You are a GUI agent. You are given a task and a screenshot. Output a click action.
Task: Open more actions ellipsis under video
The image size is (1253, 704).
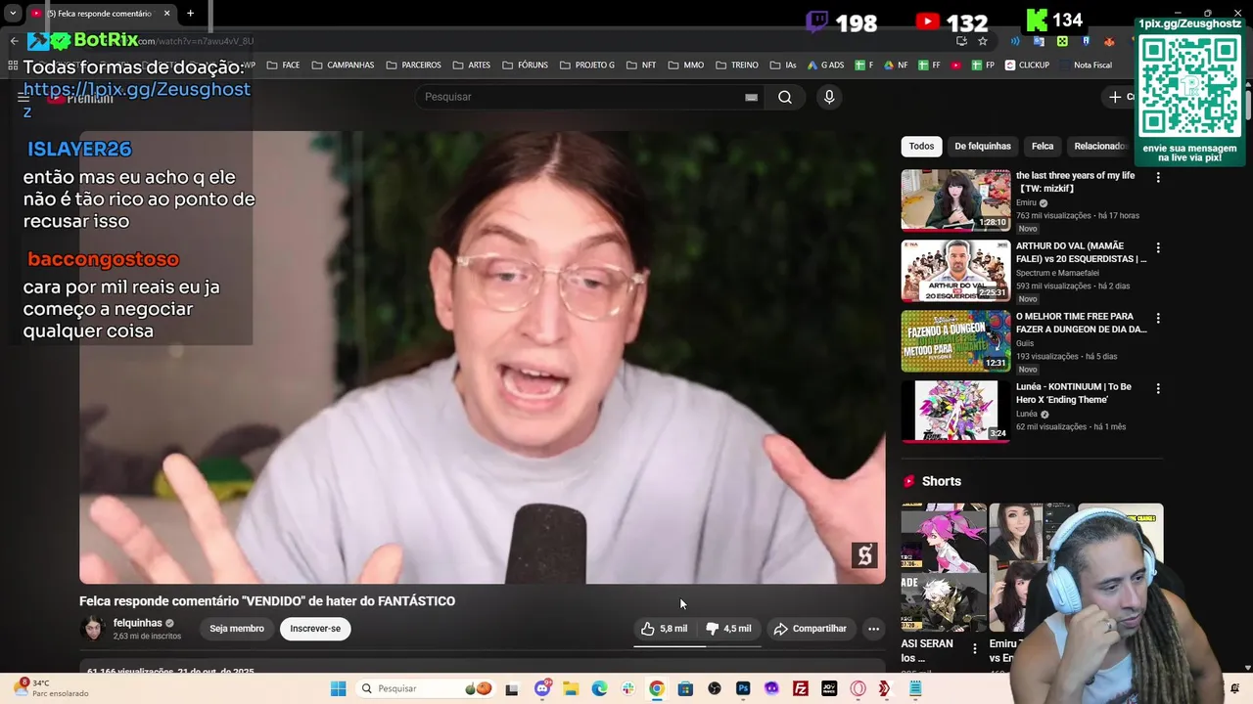873,629
